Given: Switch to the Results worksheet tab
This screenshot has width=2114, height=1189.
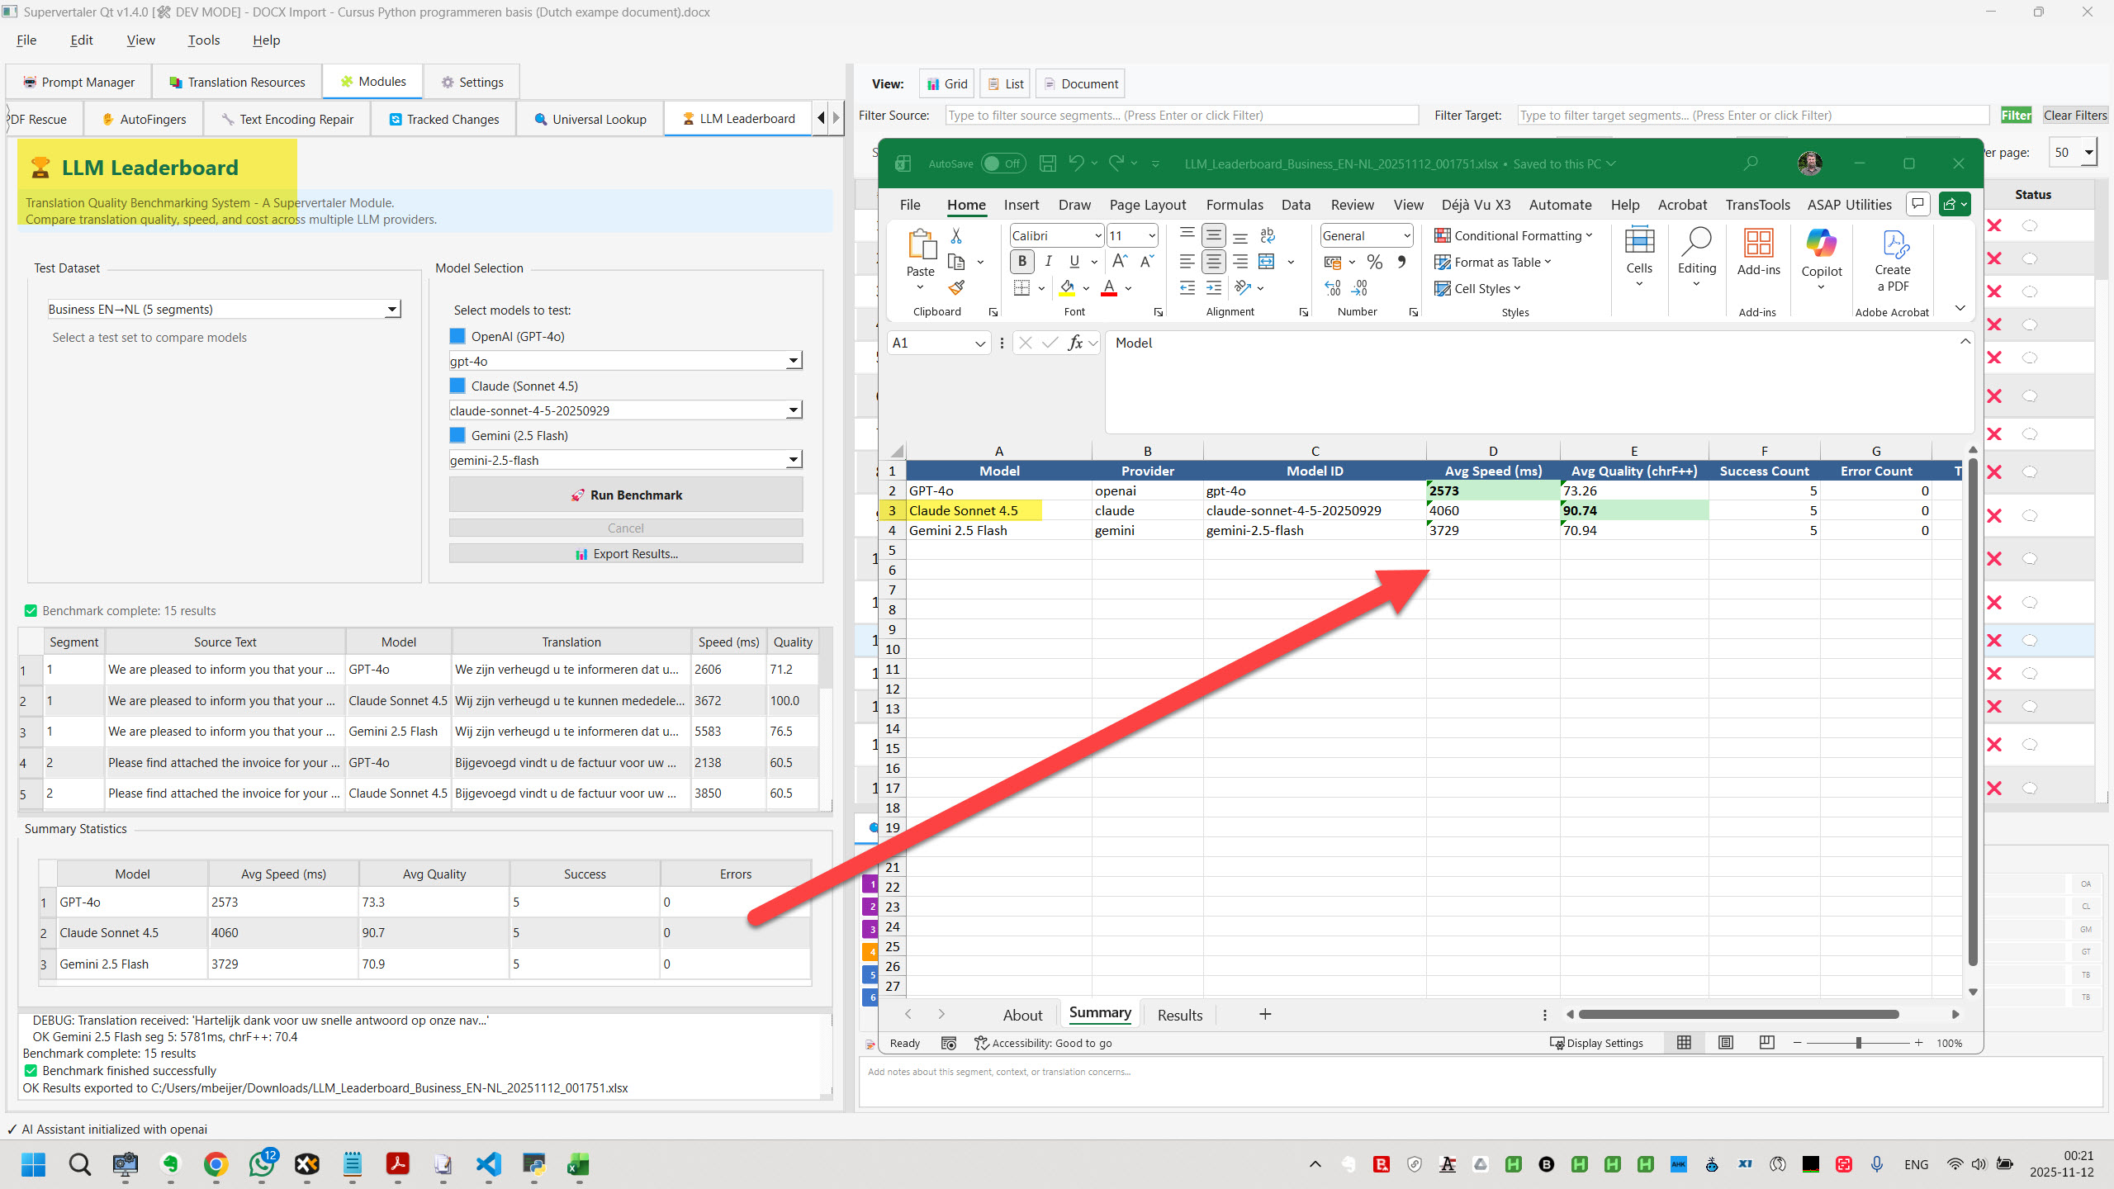Looking at the screenshot, I should pos(1179,1015).
